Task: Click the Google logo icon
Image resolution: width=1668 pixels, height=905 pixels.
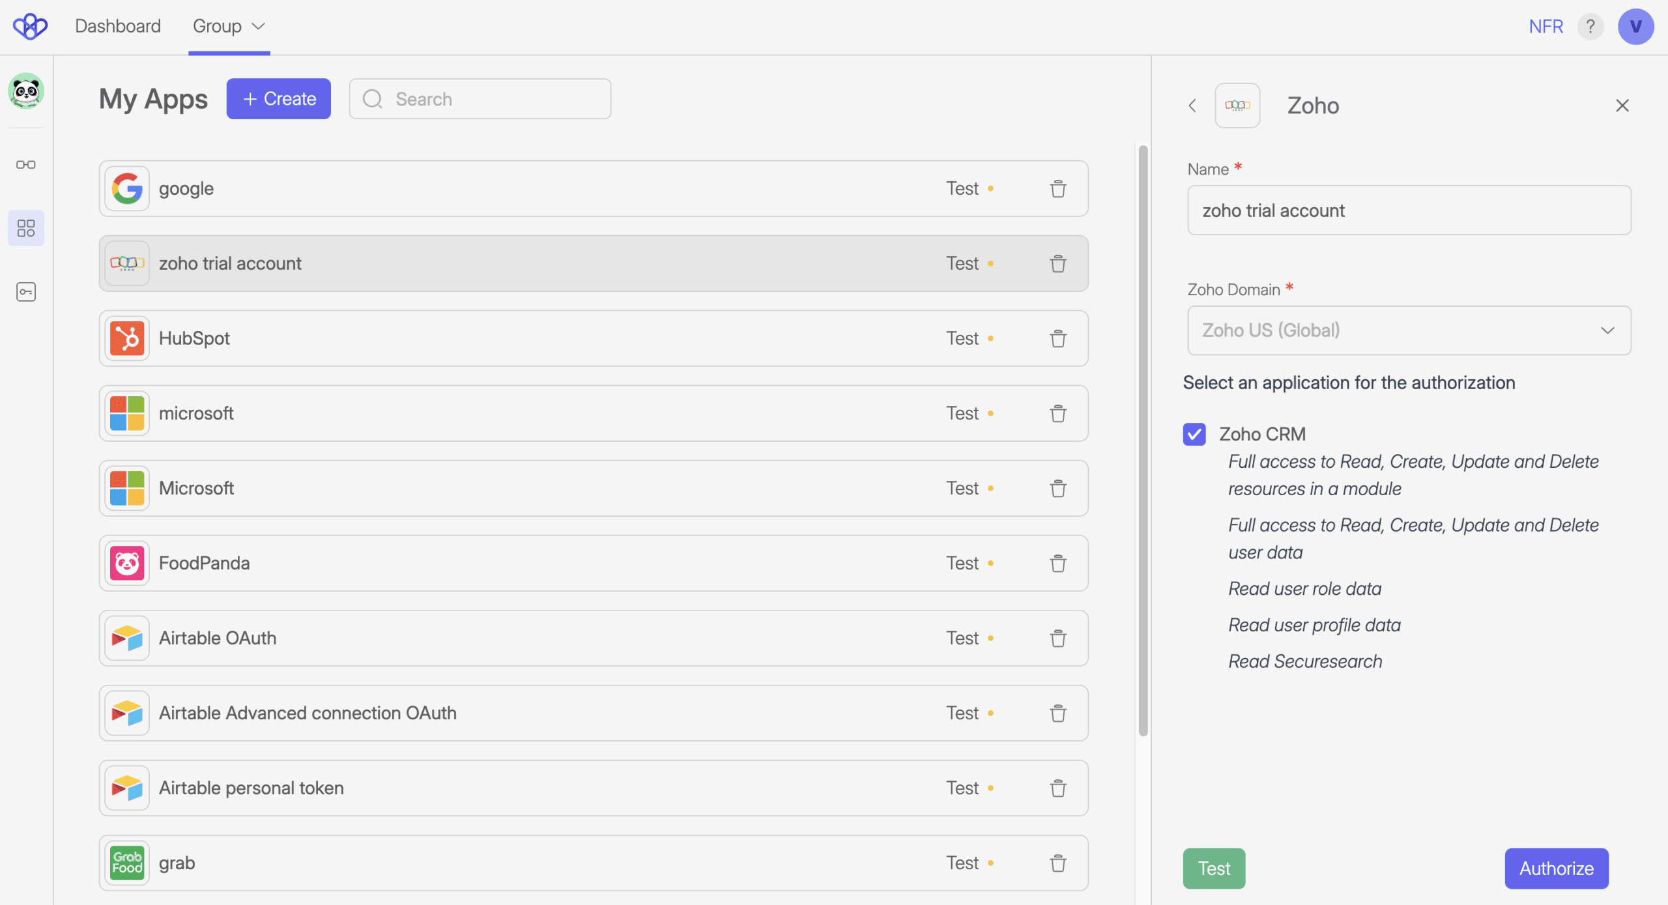Action: (x=127, y=189)
